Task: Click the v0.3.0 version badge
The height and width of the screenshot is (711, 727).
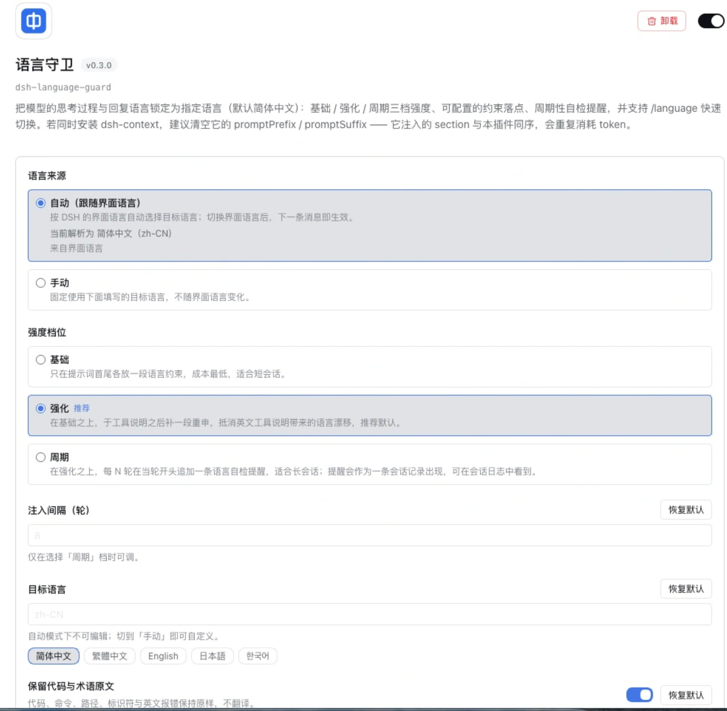Action: [99, 65]
